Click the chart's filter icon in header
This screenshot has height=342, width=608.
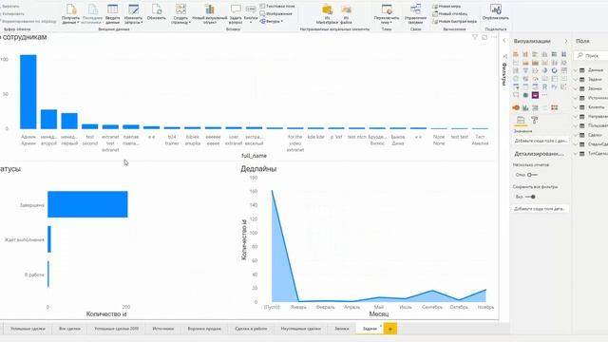475,37
